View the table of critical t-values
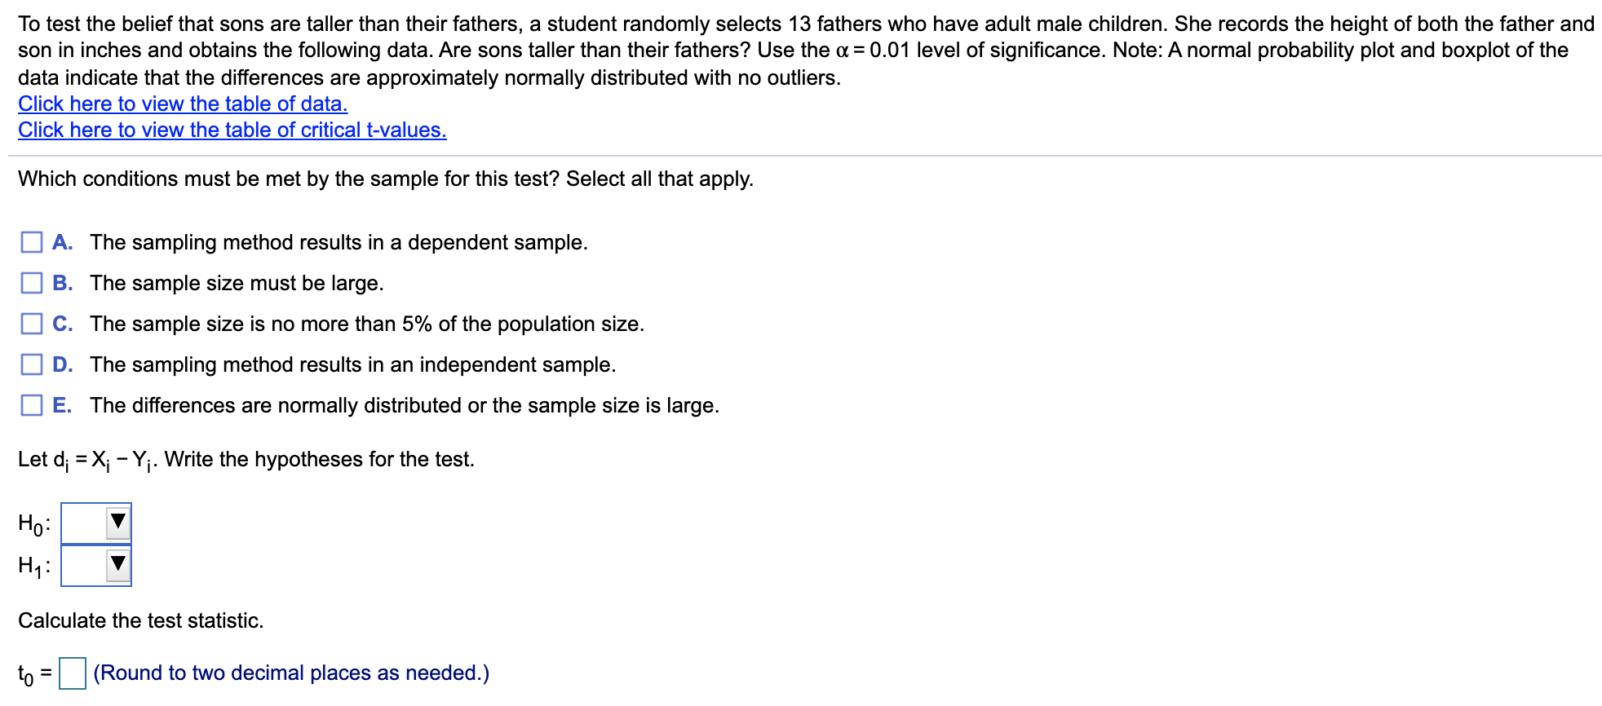This screenshot has height=706, width=1602. click(232, 130)
